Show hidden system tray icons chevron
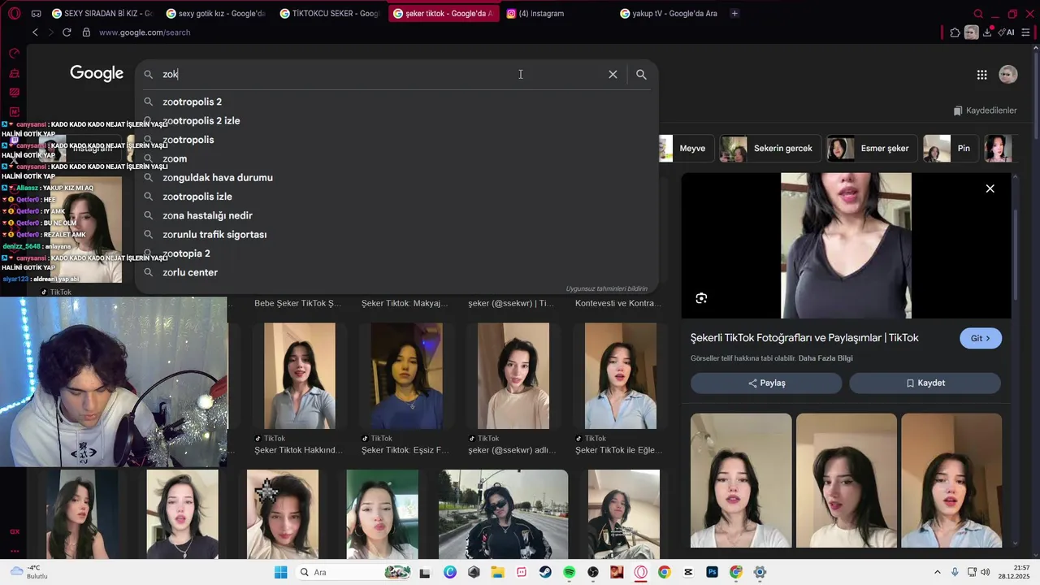1040x585 pixels. (937, 572)
